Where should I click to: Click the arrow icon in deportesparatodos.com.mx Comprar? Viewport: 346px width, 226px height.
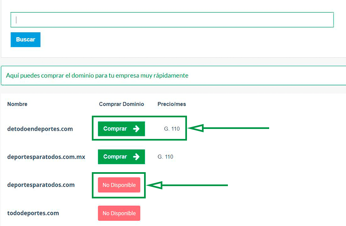136,157
